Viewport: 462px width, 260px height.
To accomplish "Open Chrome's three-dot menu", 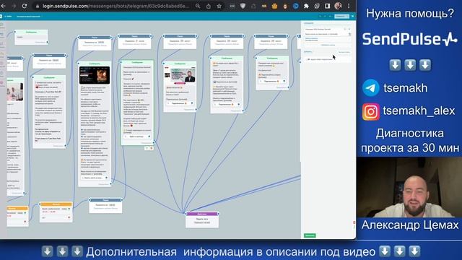I will coord(349,6).
